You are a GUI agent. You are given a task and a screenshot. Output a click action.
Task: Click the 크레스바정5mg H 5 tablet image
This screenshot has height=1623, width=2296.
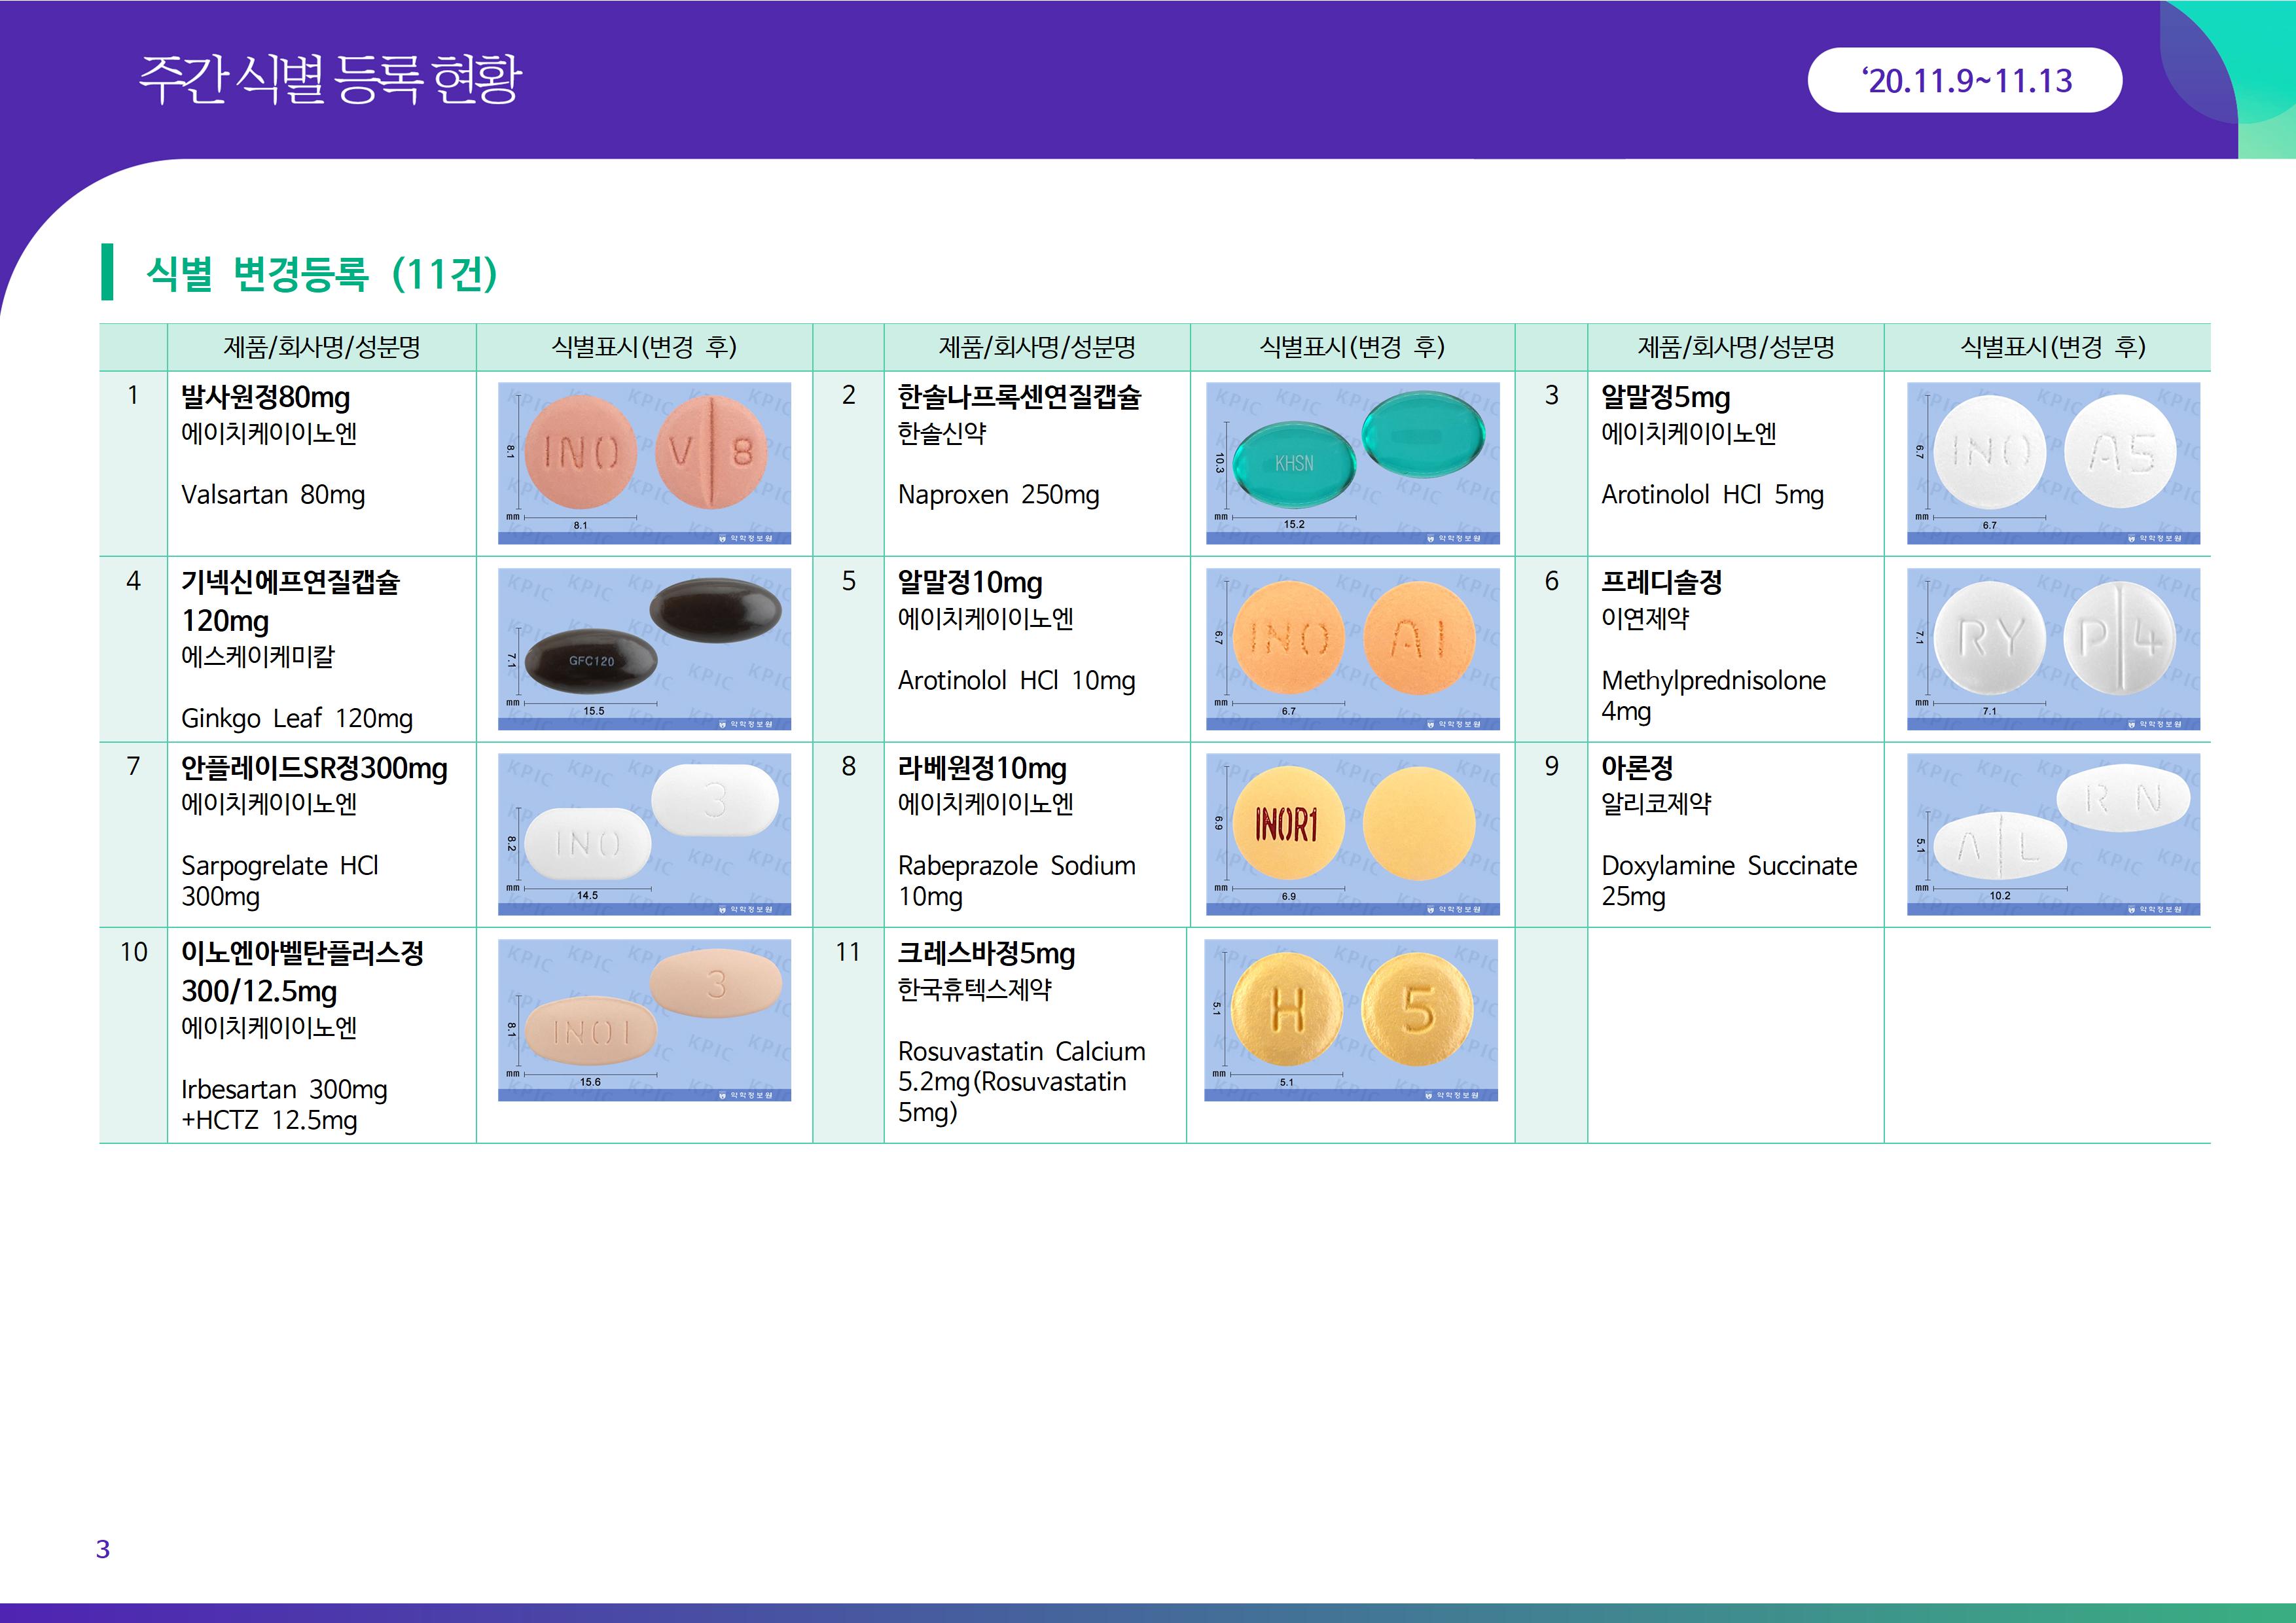[1350, 1019]
